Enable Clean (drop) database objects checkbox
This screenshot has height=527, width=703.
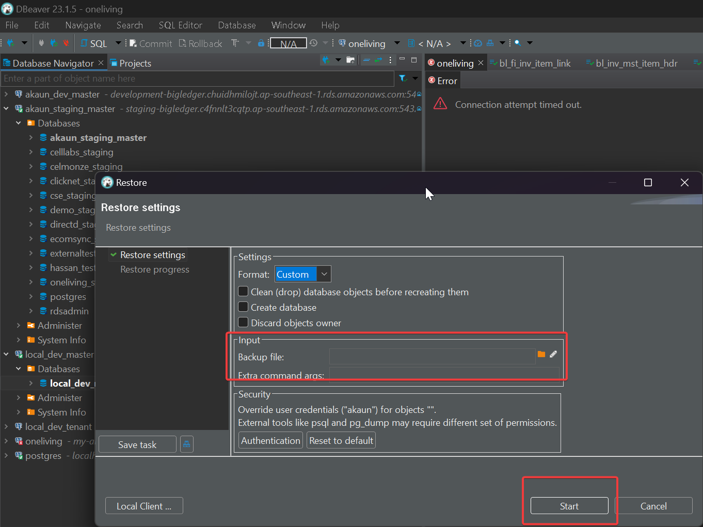click(x=243, y=292)
